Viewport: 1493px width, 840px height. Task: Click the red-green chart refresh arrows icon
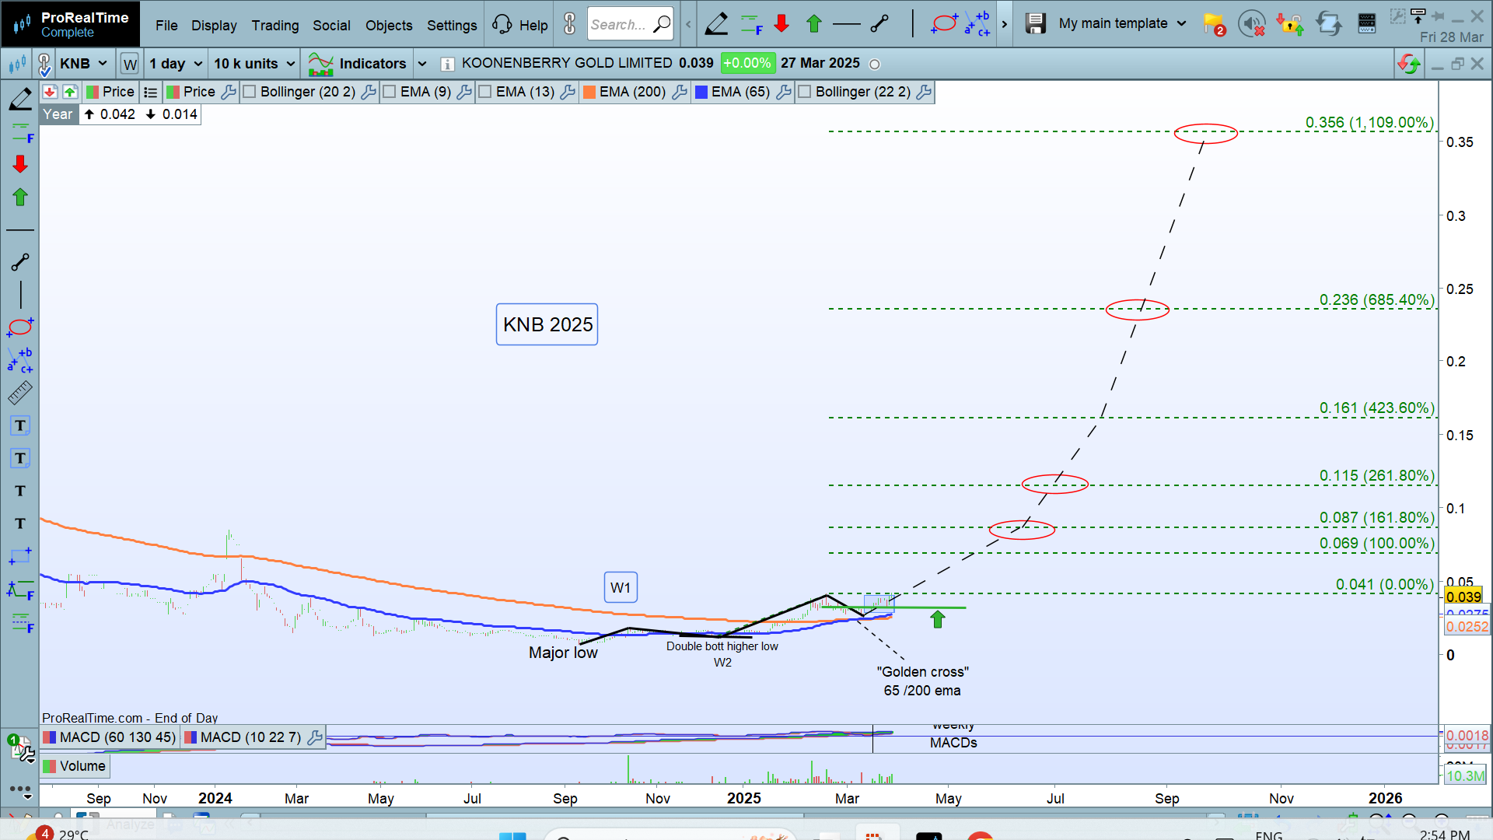click(1408, 64)
